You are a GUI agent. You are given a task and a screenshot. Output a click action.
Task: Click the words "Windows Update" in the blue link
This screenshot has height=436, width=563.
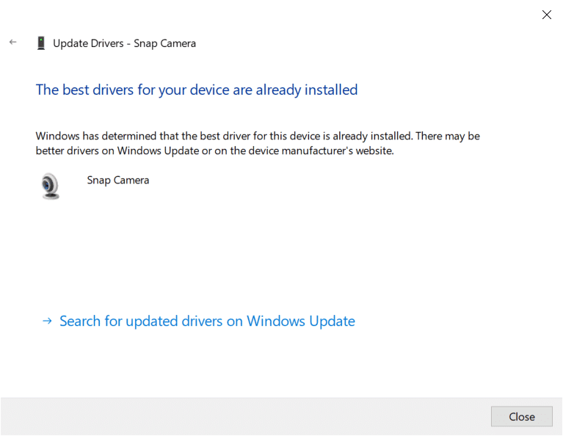click(301, 321)
